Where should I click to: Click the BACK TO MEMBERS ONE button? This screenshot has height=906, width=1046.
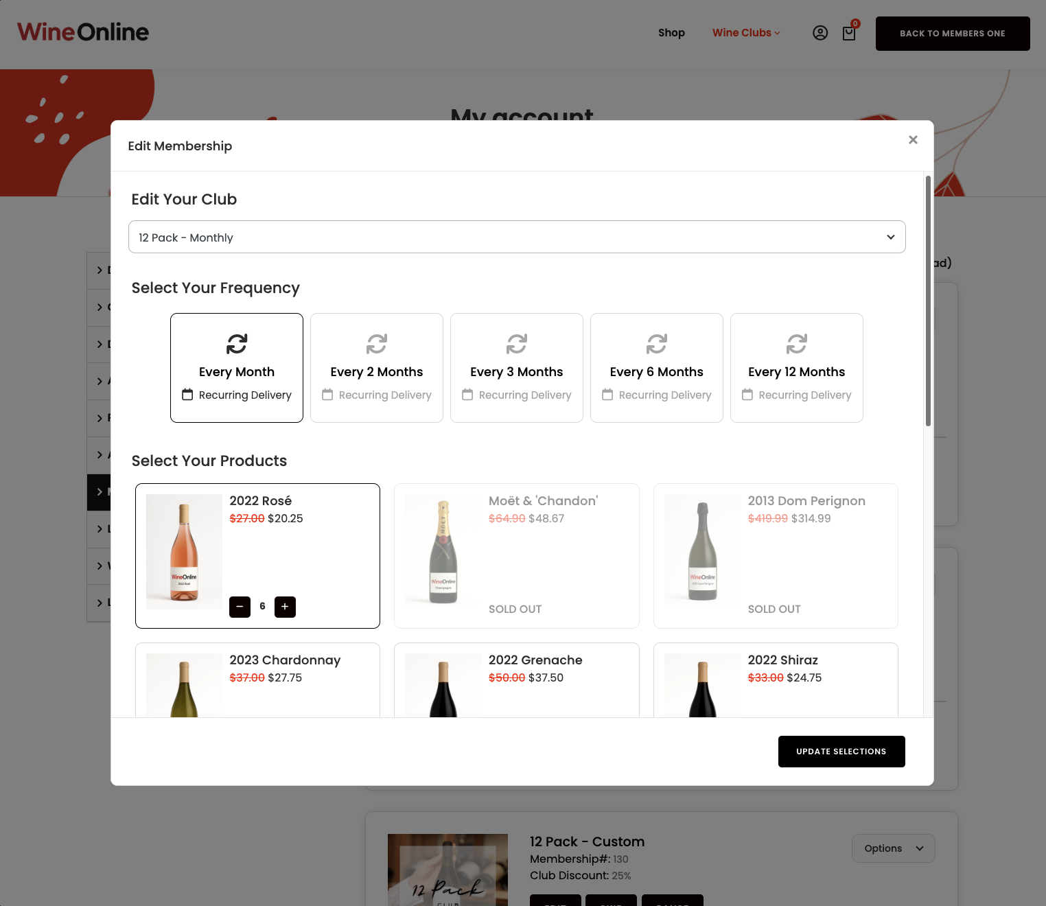953,33
